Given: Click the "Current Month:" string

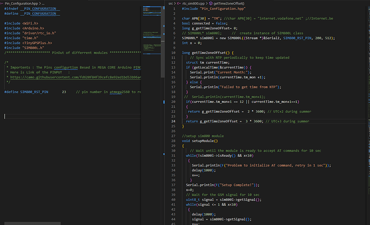Looking at the screenshot, I should (232, 72).
